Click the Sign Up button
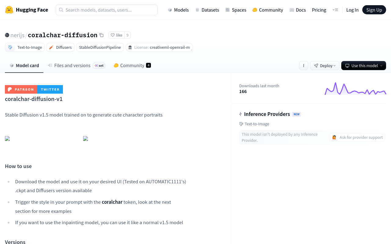391x244 pixels. click(374, 10)
